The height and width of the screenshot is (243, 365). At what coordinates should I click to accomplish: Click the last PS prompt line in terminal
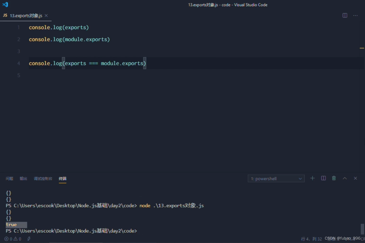point(71,231)
